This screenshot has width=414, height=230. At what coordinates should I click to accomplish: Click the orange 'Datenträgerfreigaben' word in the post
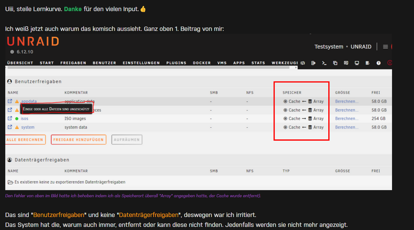click(x=149, y=215)
